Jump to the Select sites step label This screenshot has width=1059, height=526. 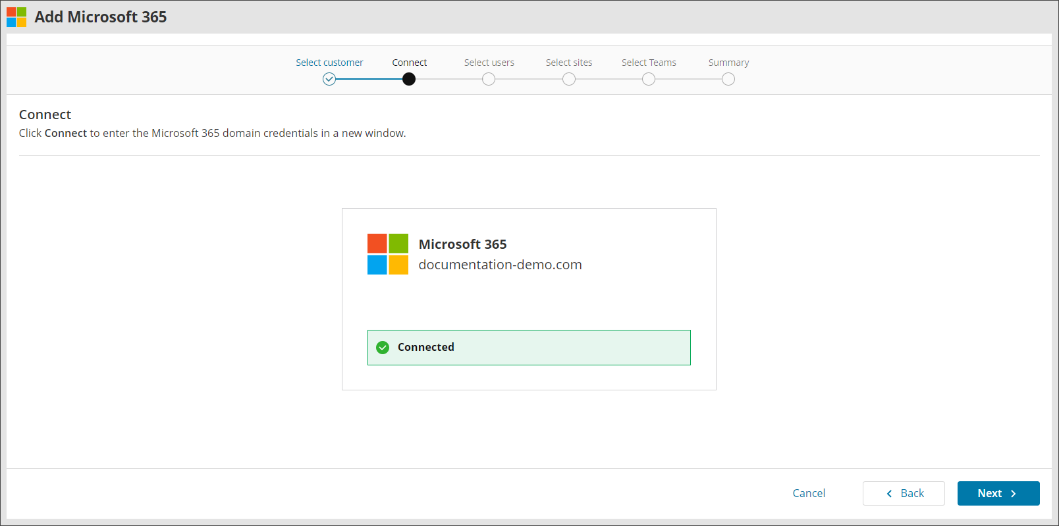[x=569, y=63]
